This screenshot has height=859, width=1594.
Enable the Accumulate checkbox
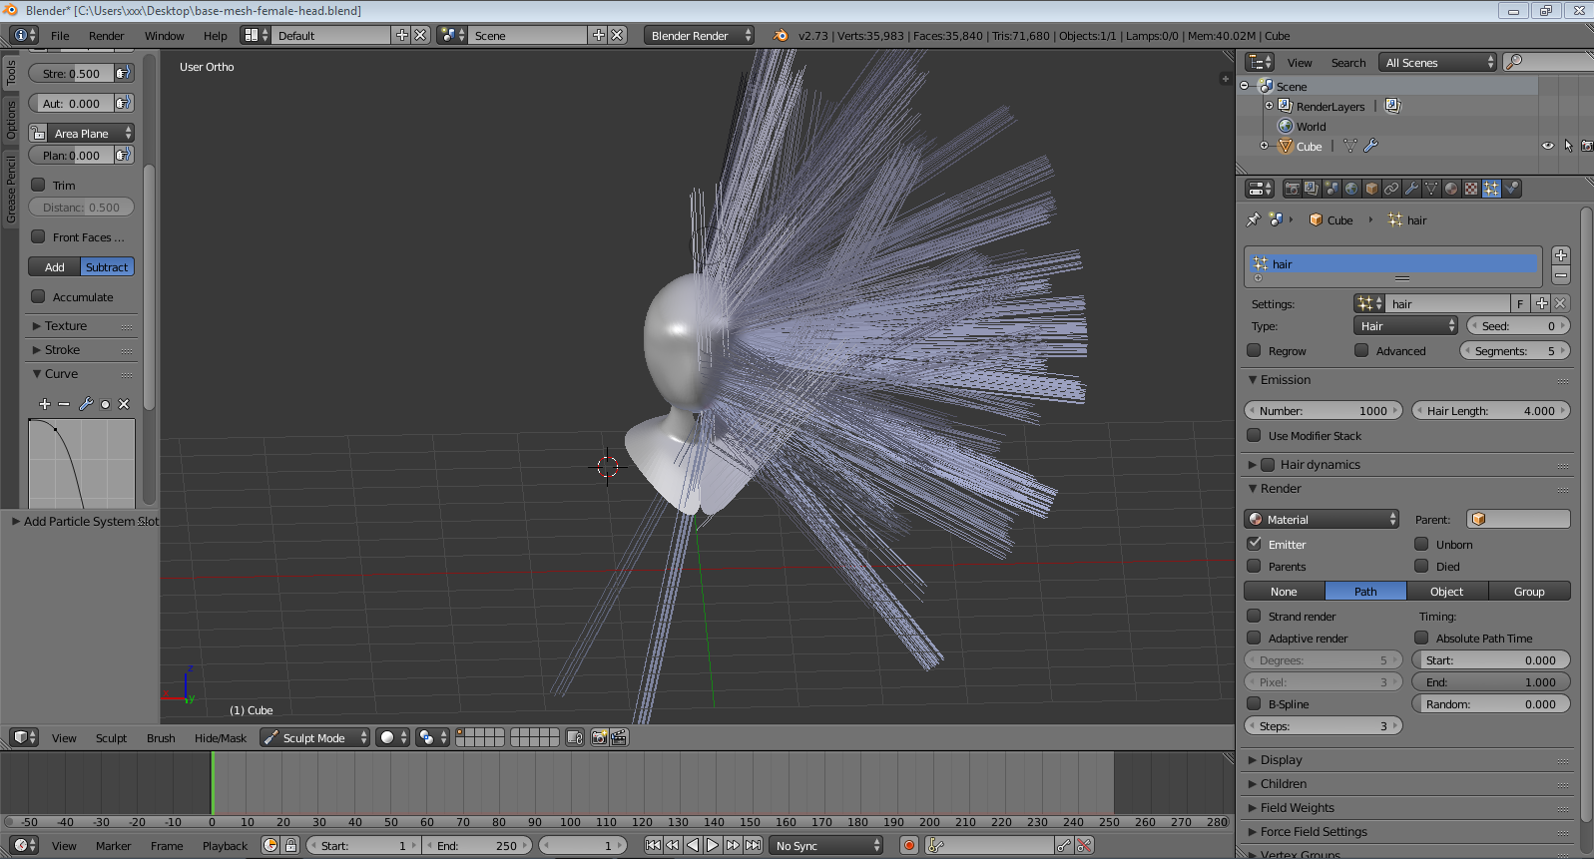(x=38, y=296)
